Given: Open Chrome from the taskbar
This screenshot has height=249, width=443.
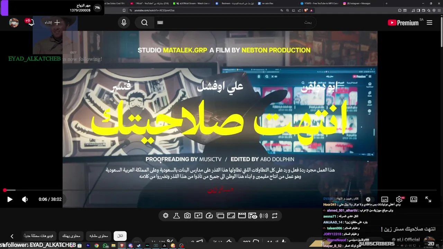Looking at the screenshot, I should pos(97,246).
